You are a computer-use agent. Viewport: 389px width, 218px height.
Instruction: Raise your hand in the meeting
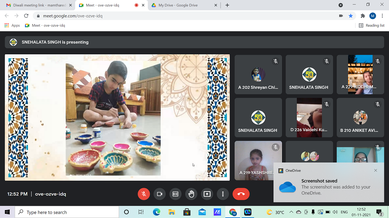(191, 194)
